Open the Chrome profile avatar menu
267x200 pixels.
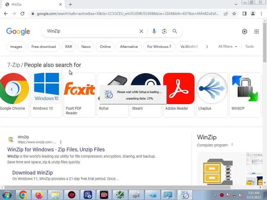253,14
